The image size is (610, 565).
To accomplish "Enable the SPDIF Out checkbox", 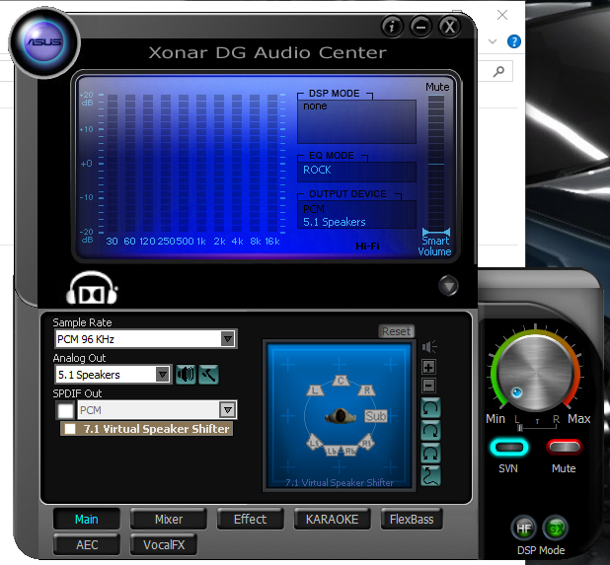I will click(65, 410).
